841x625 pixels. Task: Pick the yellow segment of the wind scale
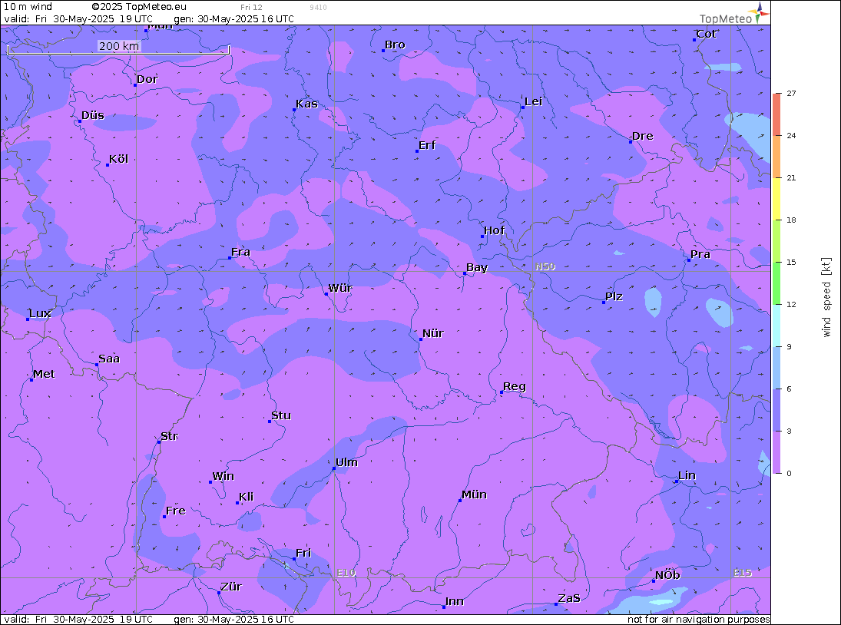pyautogui.click(x=776, y=198)
